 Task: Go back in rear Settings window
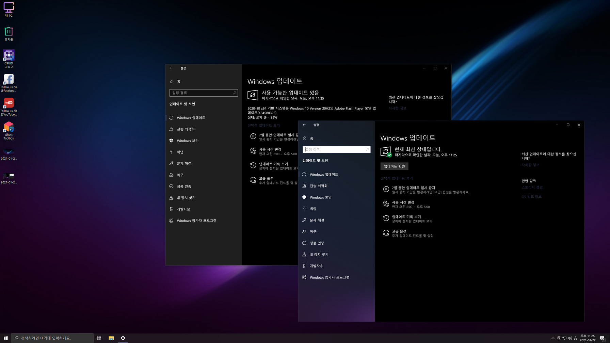click(172, 68)
